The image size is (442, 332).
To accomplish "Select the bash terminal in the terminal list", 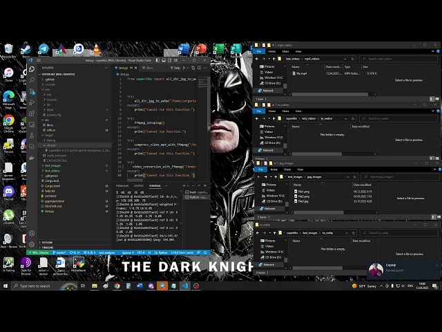I will pyautogui.click(x=196, y=192).
